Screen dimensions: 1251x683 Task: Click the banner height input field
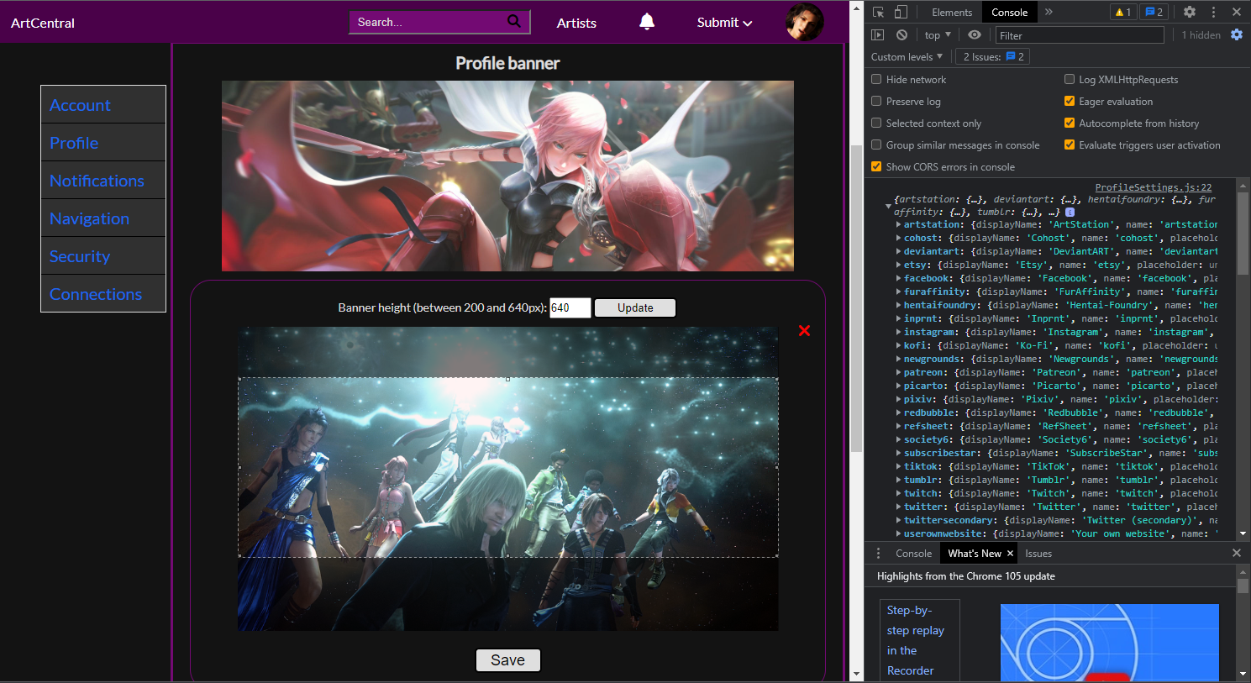coord(570,308)
